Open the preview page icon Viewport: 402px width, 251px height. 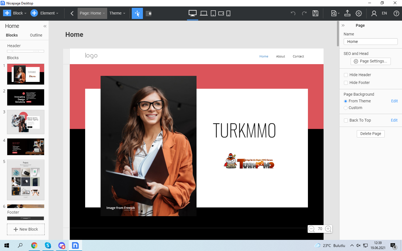(x=334, y=13)
